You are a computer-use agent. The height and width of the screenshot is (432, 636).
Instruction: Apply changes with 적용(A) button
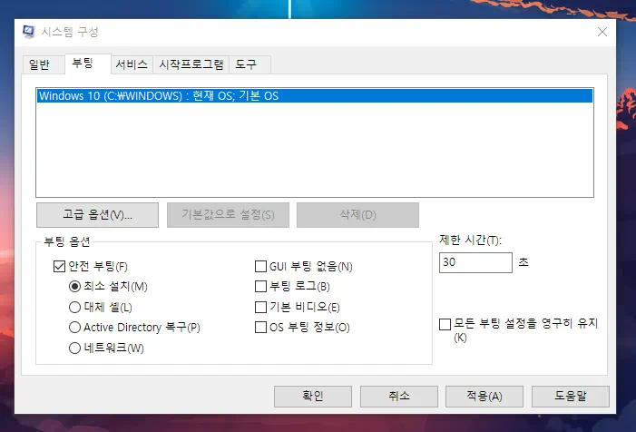[x=484, y=397]
